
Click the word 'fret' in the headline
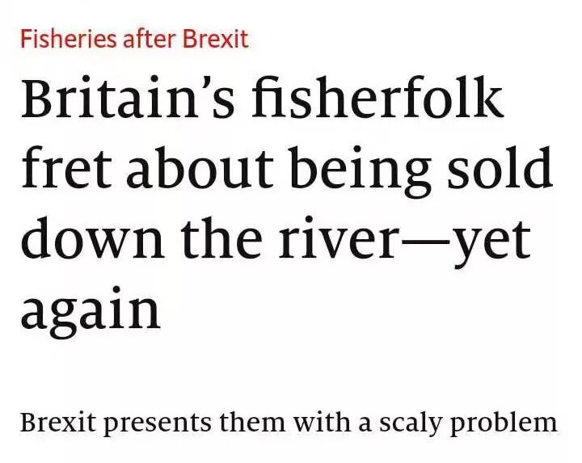[x=61, y=170]
